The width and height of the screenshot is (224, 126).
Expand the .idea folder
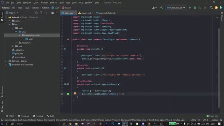click(x=9, y=21)
